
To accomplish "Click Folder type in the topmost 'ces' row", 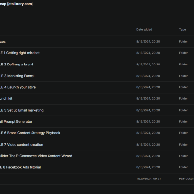I will click(183, 42).
